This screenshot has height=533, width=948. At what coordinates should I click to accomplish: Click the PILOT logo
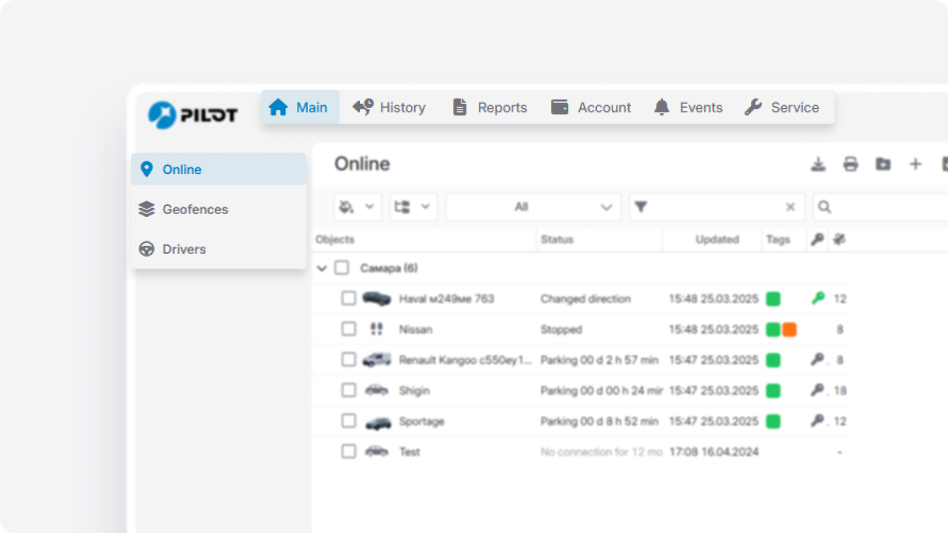point(193,115)
